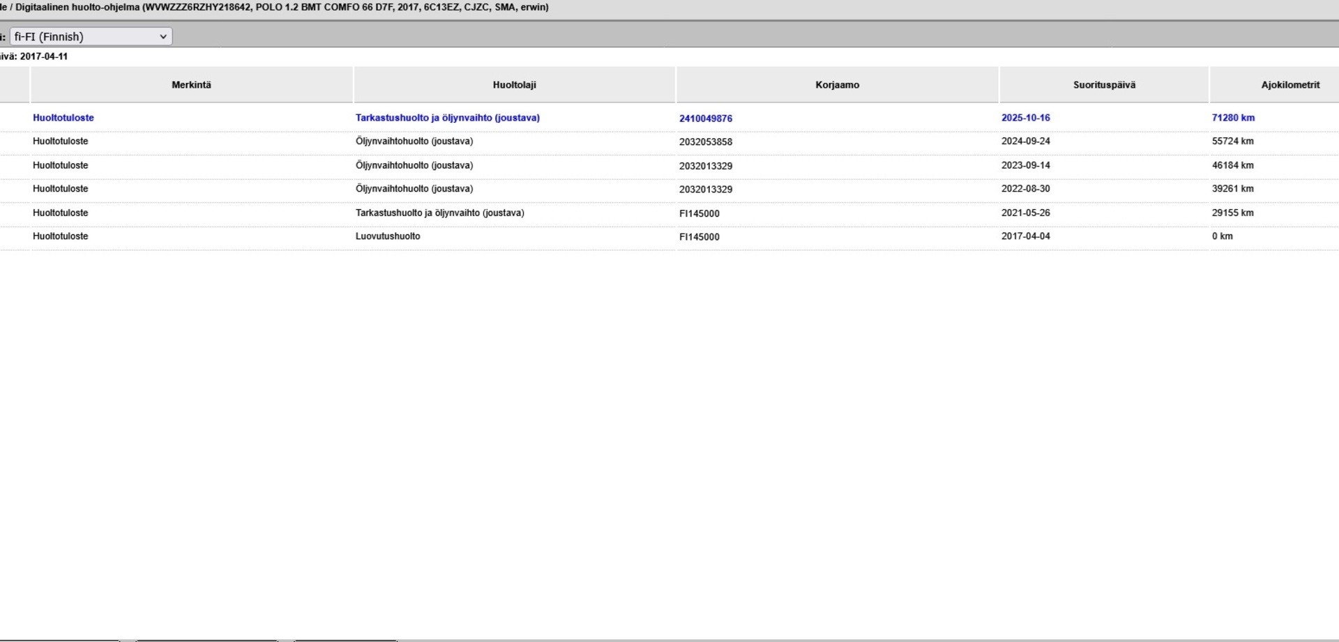Click the Luovutushuolto service type cell

click(x=388, y=236)
